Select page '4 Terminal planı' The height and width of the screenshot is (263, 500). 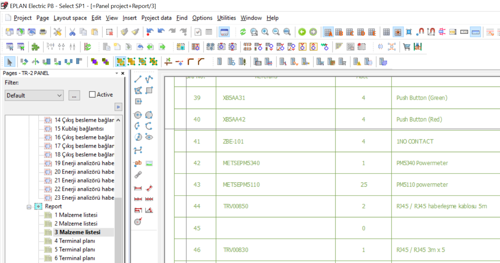75,241
